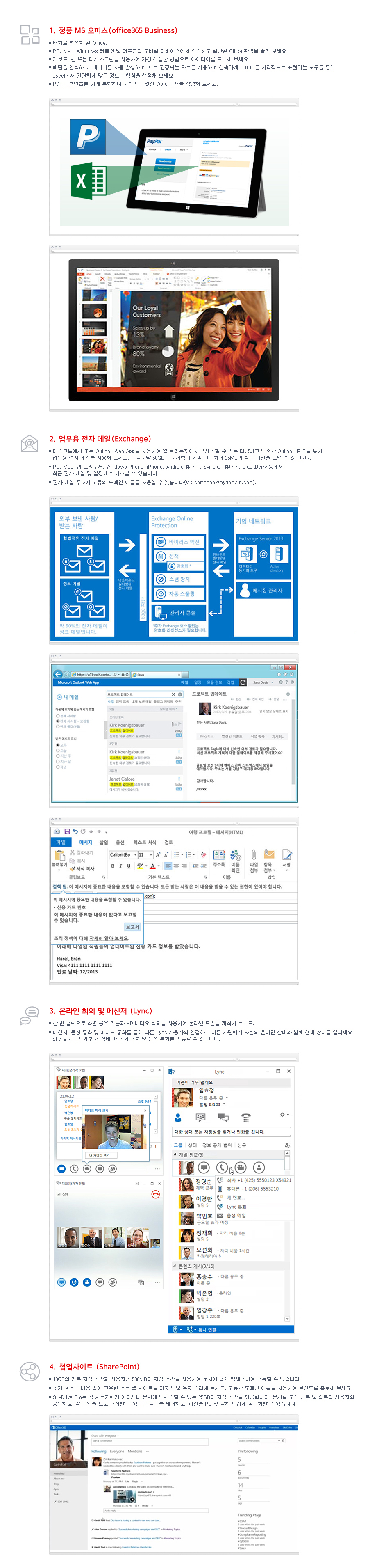The image size is (377, 1555).
Task: Click the text highlight color button in ribbon
Action: (140, 866)
